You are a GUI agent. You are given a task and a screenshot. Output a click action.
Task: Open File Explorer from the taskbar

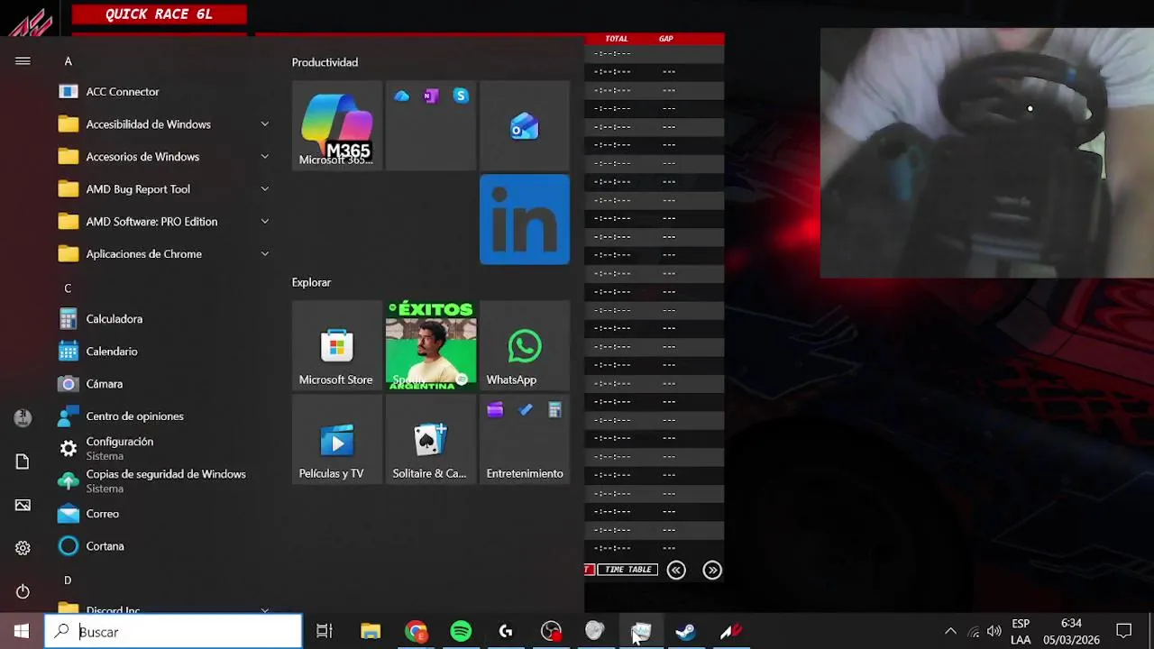point(371,631)
